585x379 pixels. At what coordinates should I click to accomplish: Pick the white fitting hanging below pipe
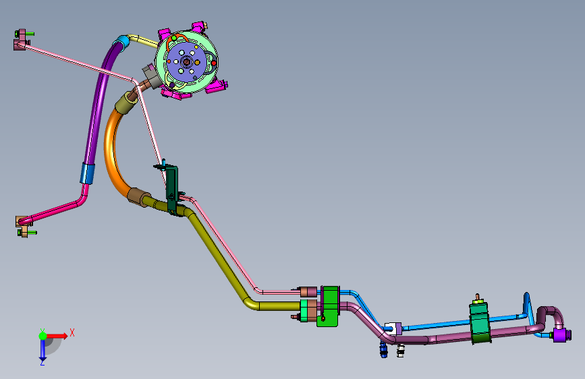[400, 350]
